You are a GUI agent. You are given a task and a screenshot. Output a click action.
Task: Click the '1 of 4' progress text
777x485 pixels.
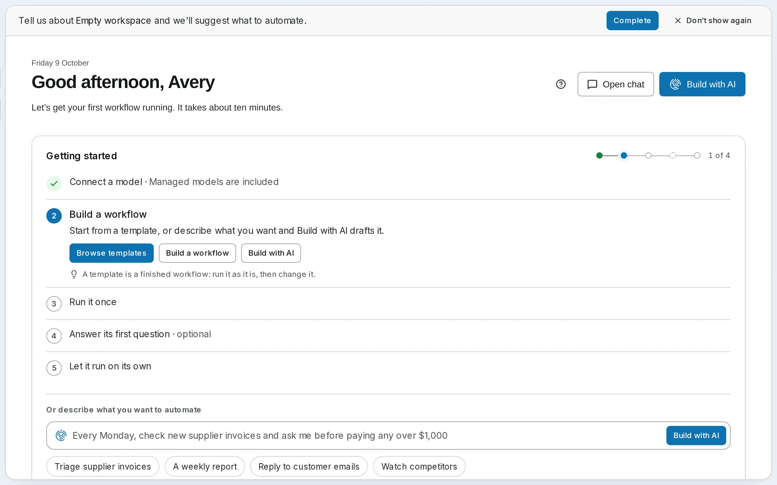tap(719, 155)
